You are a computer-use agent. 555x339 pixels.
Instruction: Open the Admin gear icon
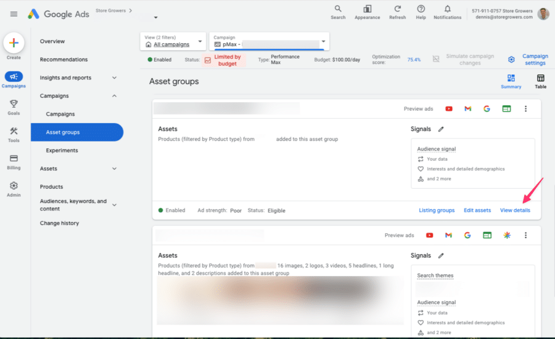14,185
